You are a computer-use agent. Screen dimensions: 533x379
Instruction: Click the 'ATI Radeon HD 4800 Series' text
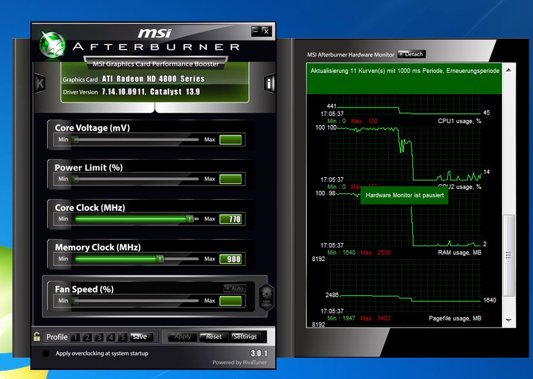[x=153, y=79]
